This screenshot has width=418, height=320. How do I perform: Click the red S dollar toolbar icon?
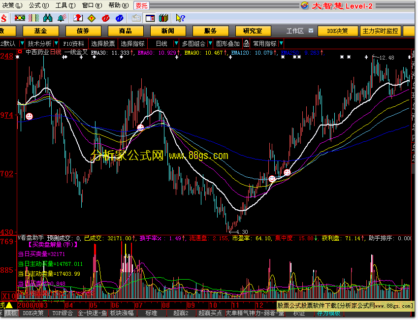tap(4, 18)
